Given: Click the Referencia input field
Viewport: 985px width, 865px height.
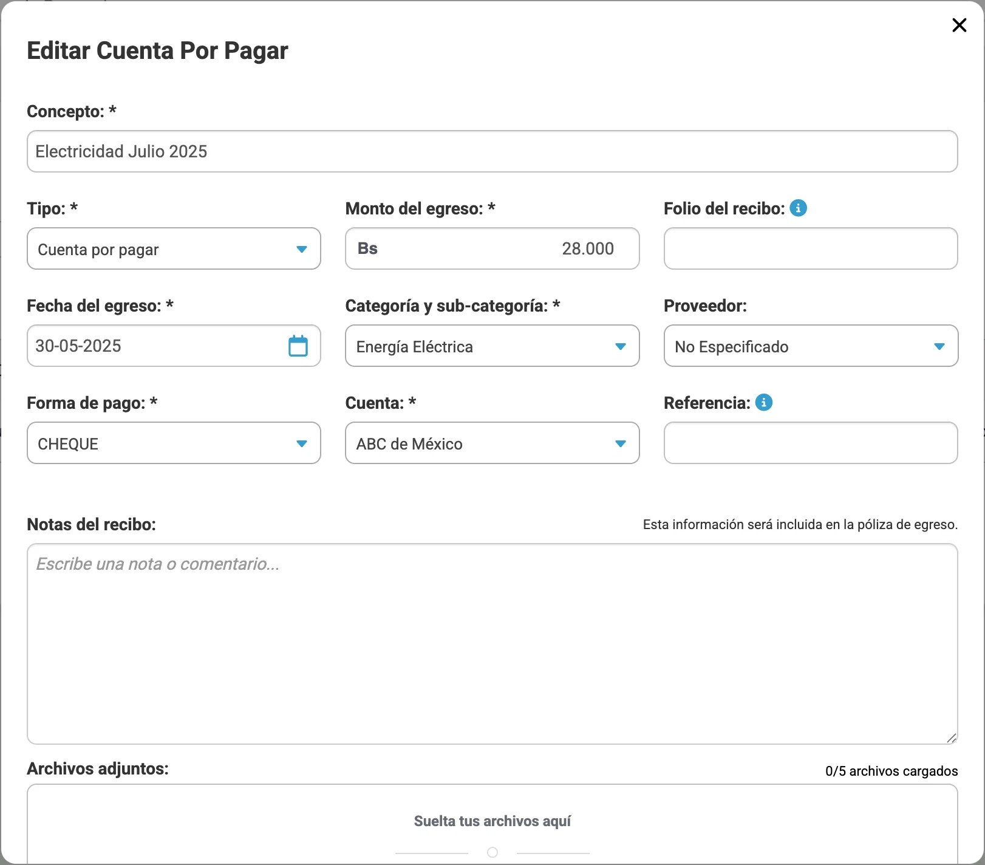Looking at the screenshot, I should point(811,443).
